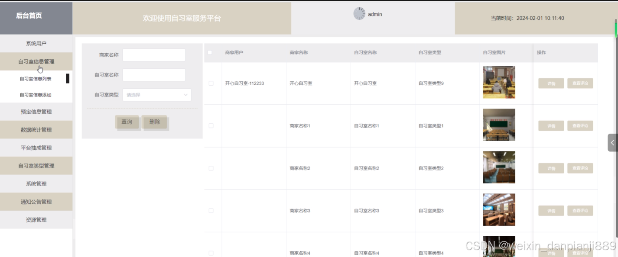Expand the 资源管理 menu

click(x=36, y=220)
